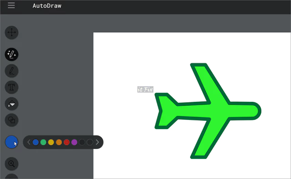
Task: Select the Type text tool
Action: click(x=11, y=87)
